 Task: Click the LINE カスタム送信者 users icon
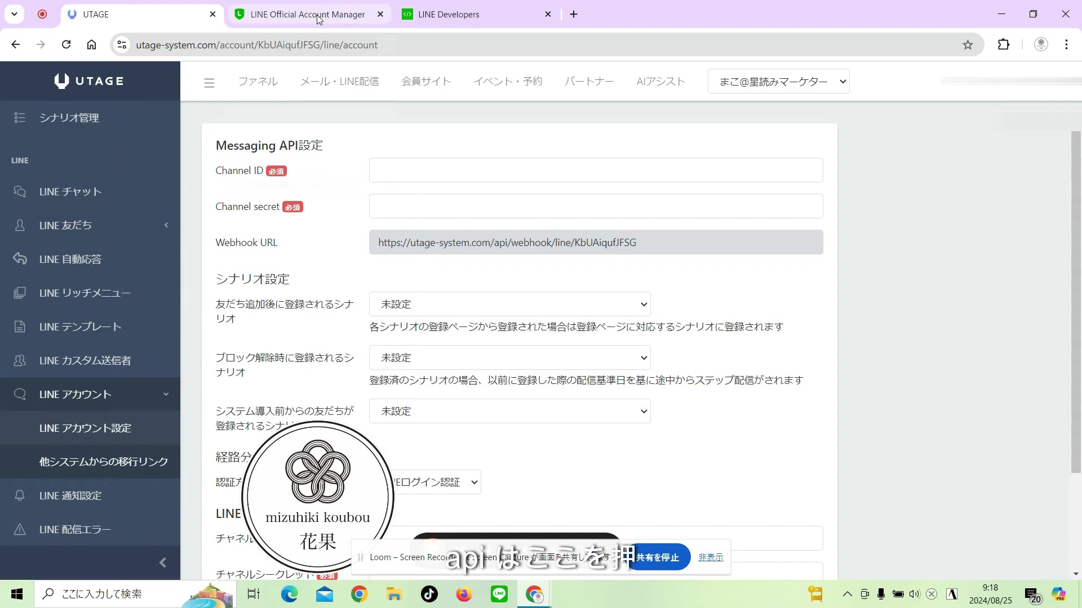(20, 360)
